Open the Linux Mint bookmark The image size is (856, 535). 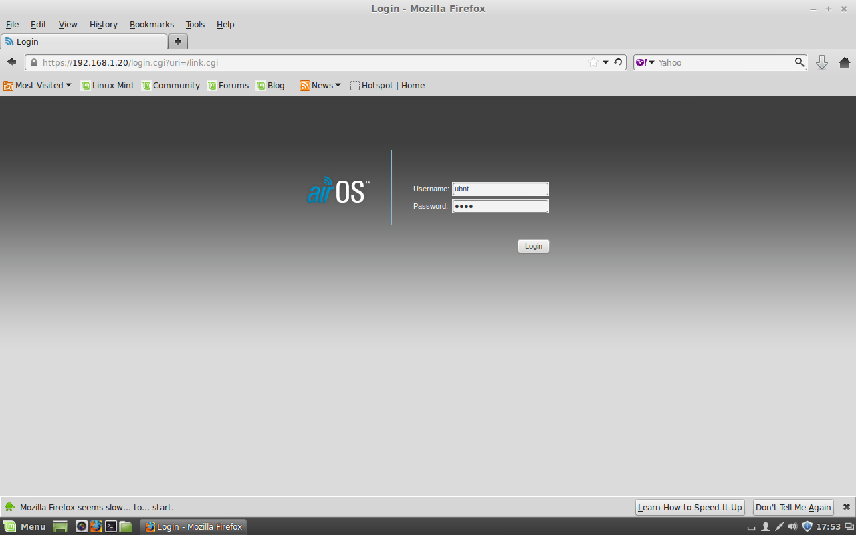tap(108, 85)
